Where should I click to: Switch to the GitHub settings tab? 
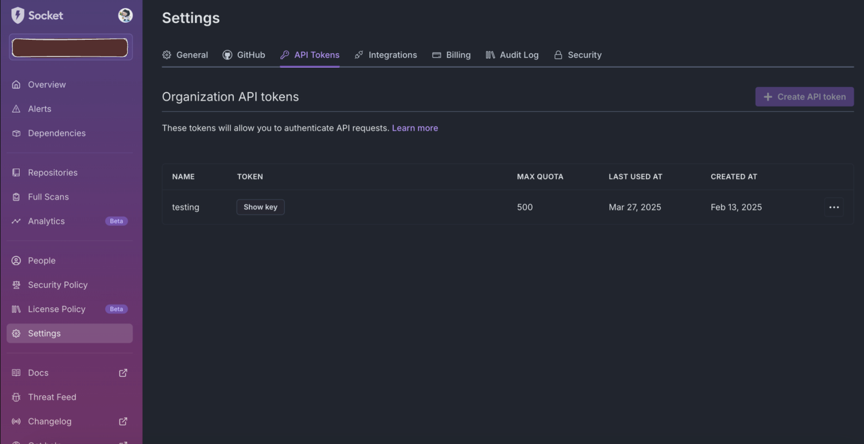(x=244, y=55)
